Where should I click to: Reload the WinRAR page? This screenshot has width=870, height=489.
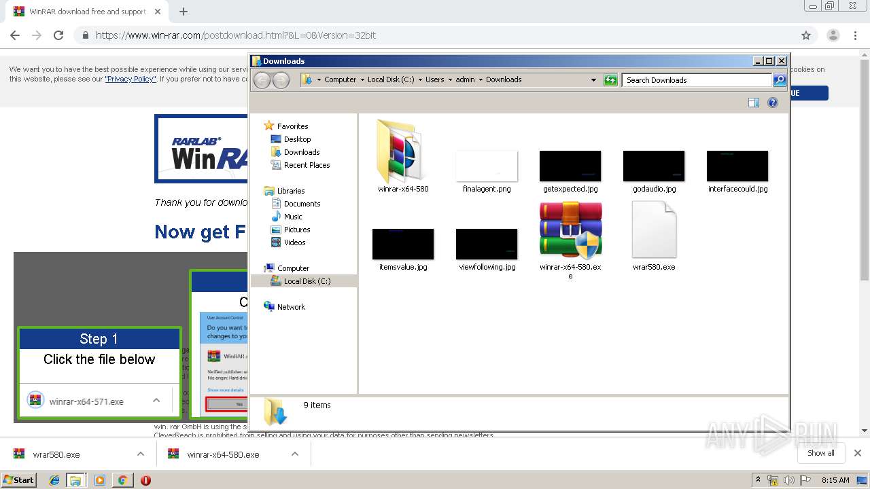pyautogui.click(x=58, y=35)
